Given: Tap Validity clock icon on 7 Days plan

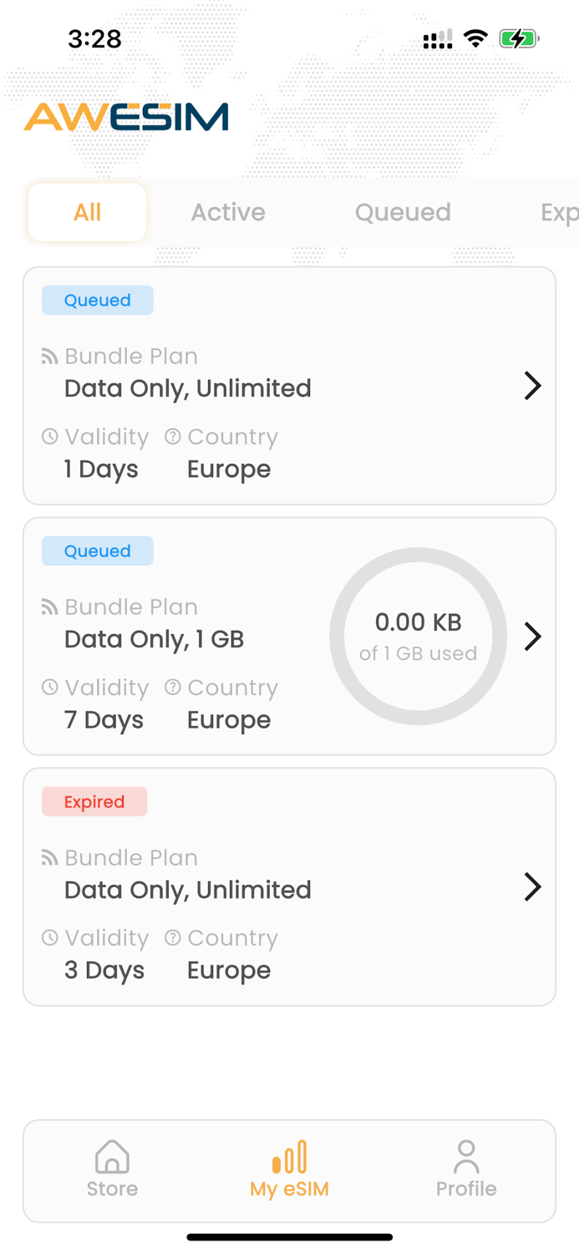Looking at the screenshot, I should (x=50, y=687).
